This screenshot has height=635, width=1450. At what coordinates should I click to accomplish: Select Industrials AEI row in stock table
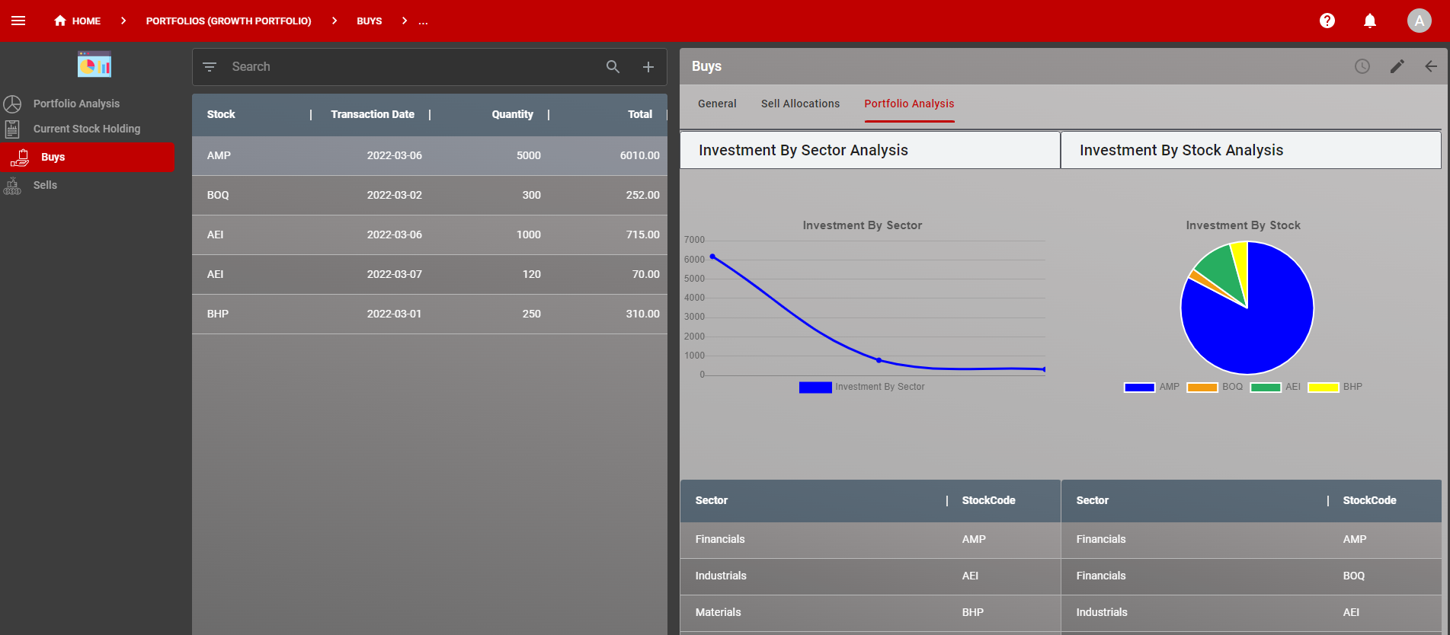[x=1251, y=613]
